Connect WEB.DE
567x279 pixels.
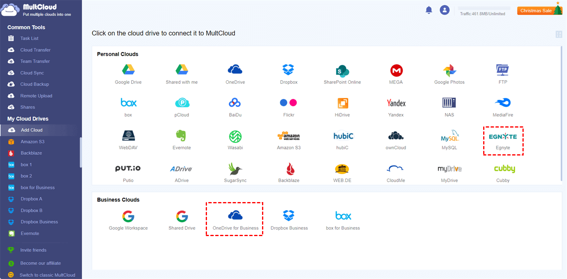342,173
